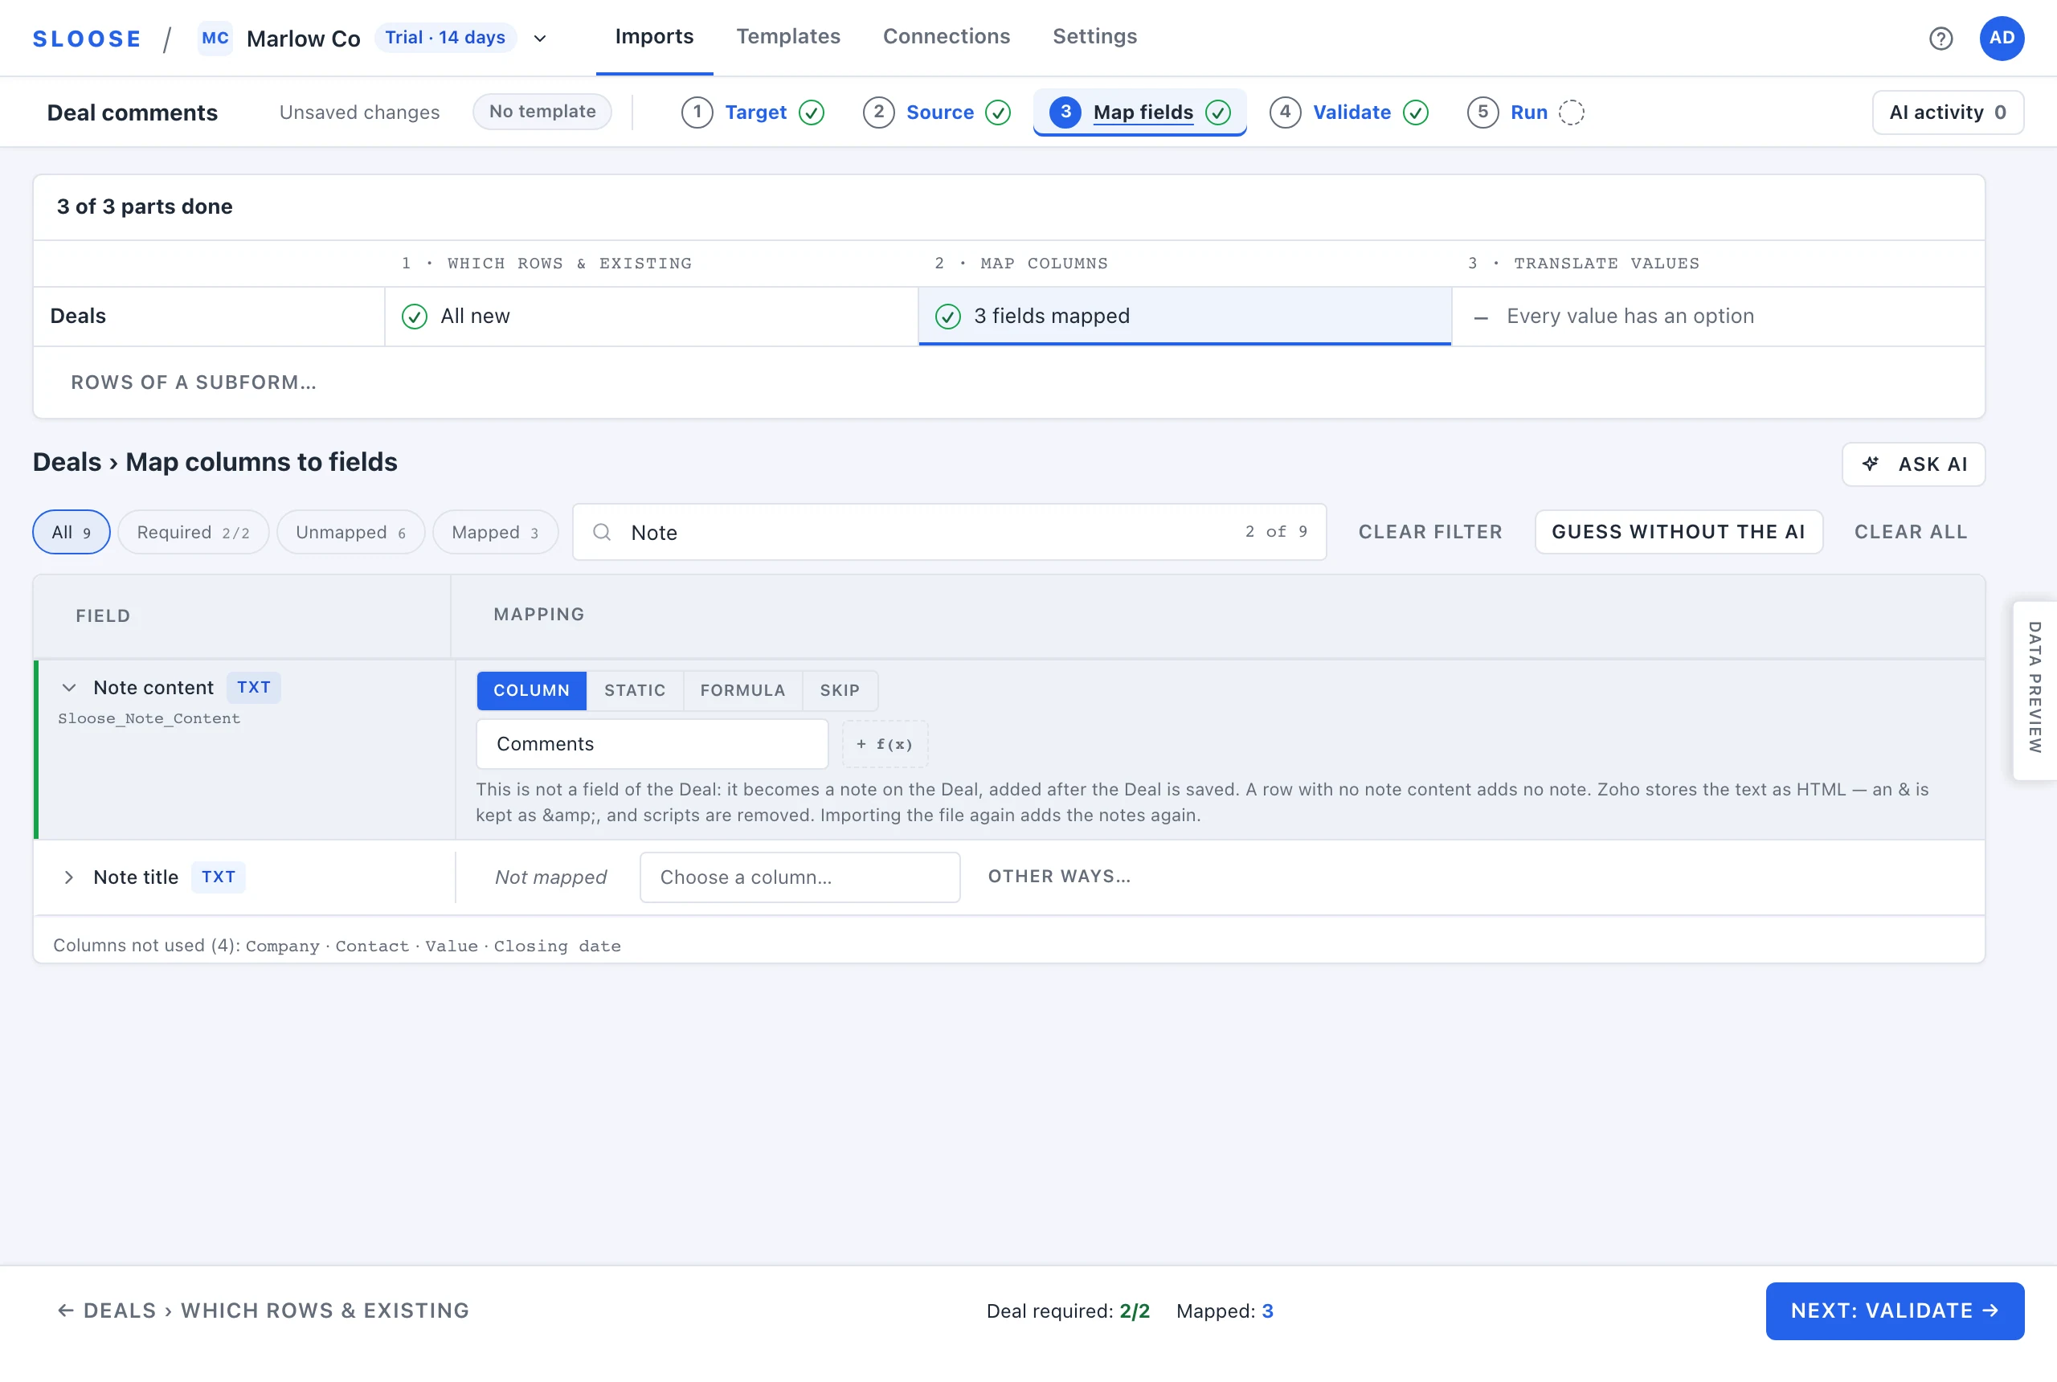Click the Target step green checkmark icon
Image resolution: width=2057 pixels, height=1382 pixels.
[812, 112]
